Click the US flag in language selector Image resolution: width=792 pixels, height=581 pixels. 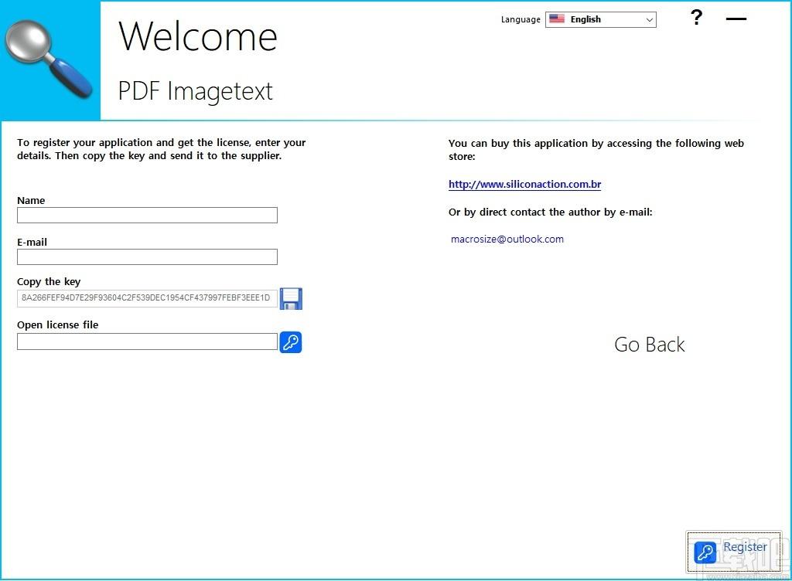point(557,19)
